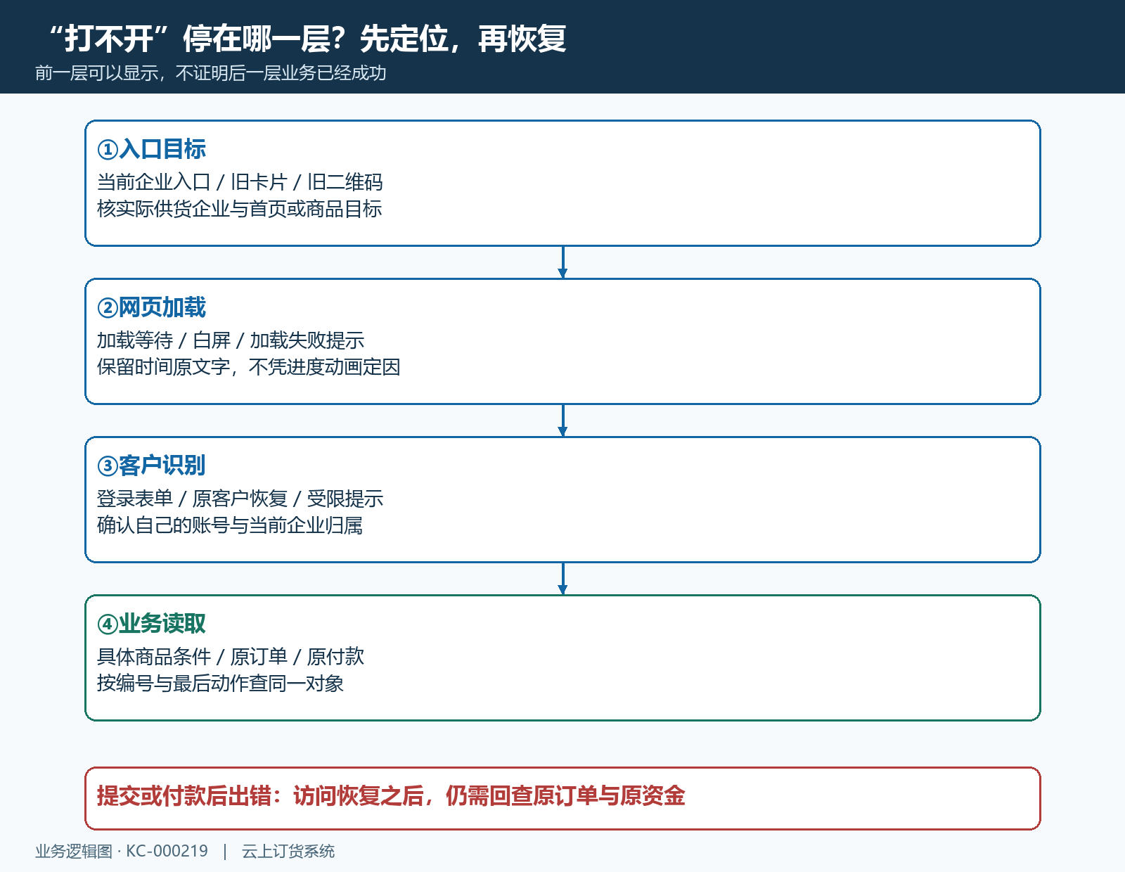Click the line 当前企业入口 / 旧卡片 / 旧二维码
This screenshot has width=1125, height=872.
tap(240, 182)
